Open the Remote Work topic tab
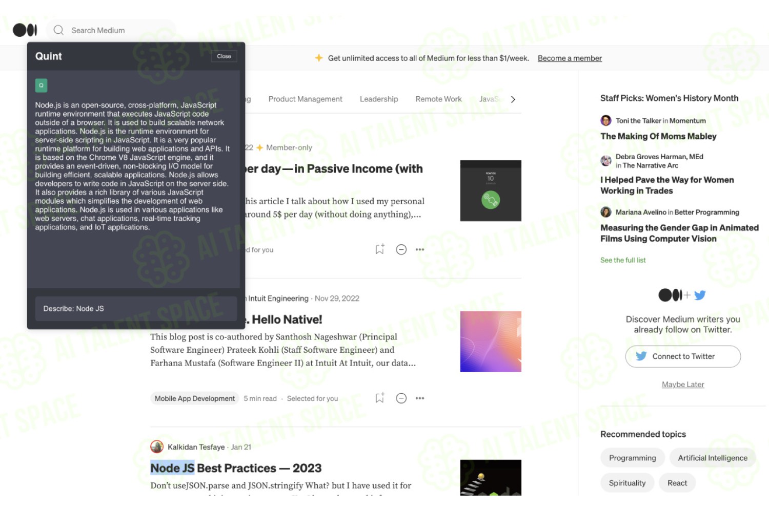The image size is (769, 512). (x=438, y=99)
